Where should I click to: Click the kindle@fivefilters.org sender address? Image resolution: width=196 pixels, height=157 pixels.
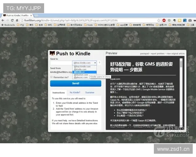pos(61,72)
